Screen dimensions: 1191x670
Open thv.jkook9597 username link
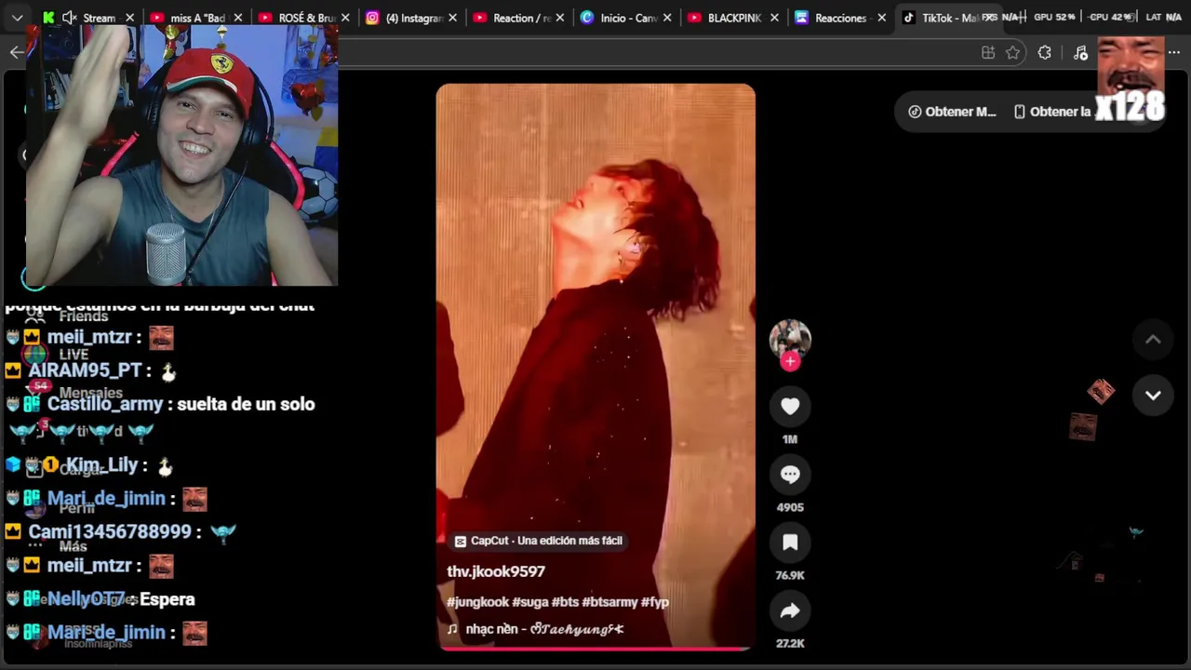[496, 571]
